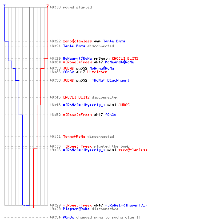Click Toggo@RoNe disconnected entry at 49:01
The image size is (200, 223).
pyautogui.click(x=82, y=136)
